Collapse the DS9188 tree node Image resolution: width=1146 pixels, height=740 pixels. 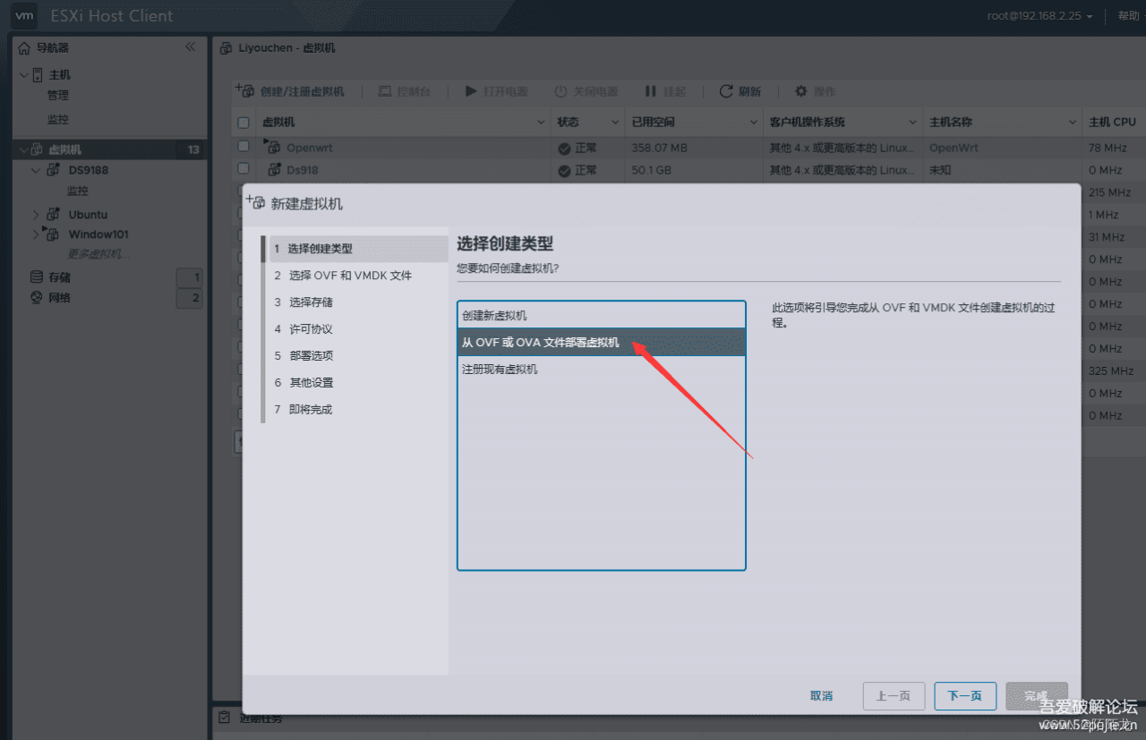coord(36,170)
